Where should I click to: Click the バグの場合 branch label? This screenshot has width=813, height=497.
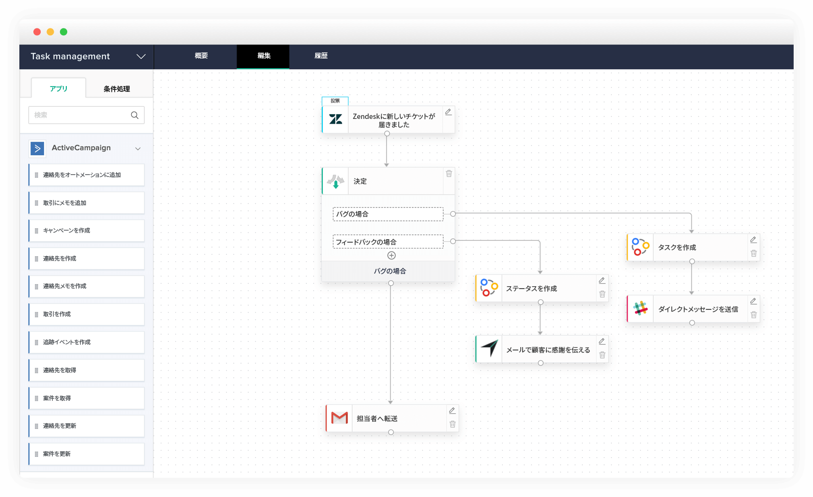tap(388, 214)
